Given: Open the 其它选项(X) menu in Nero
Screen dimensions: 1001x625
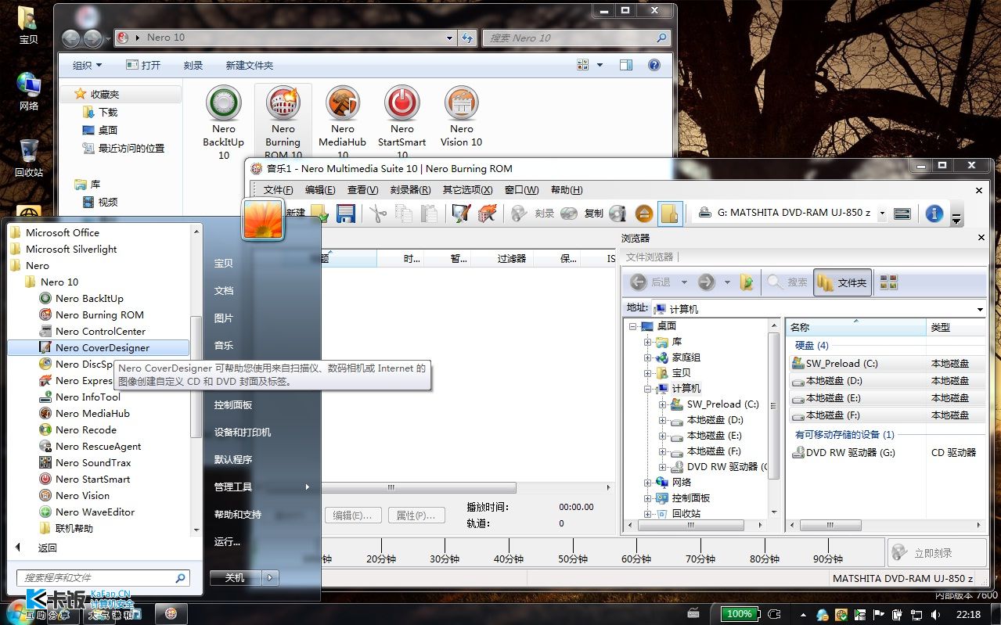Looking at the screenshot, I should point(467,190).
